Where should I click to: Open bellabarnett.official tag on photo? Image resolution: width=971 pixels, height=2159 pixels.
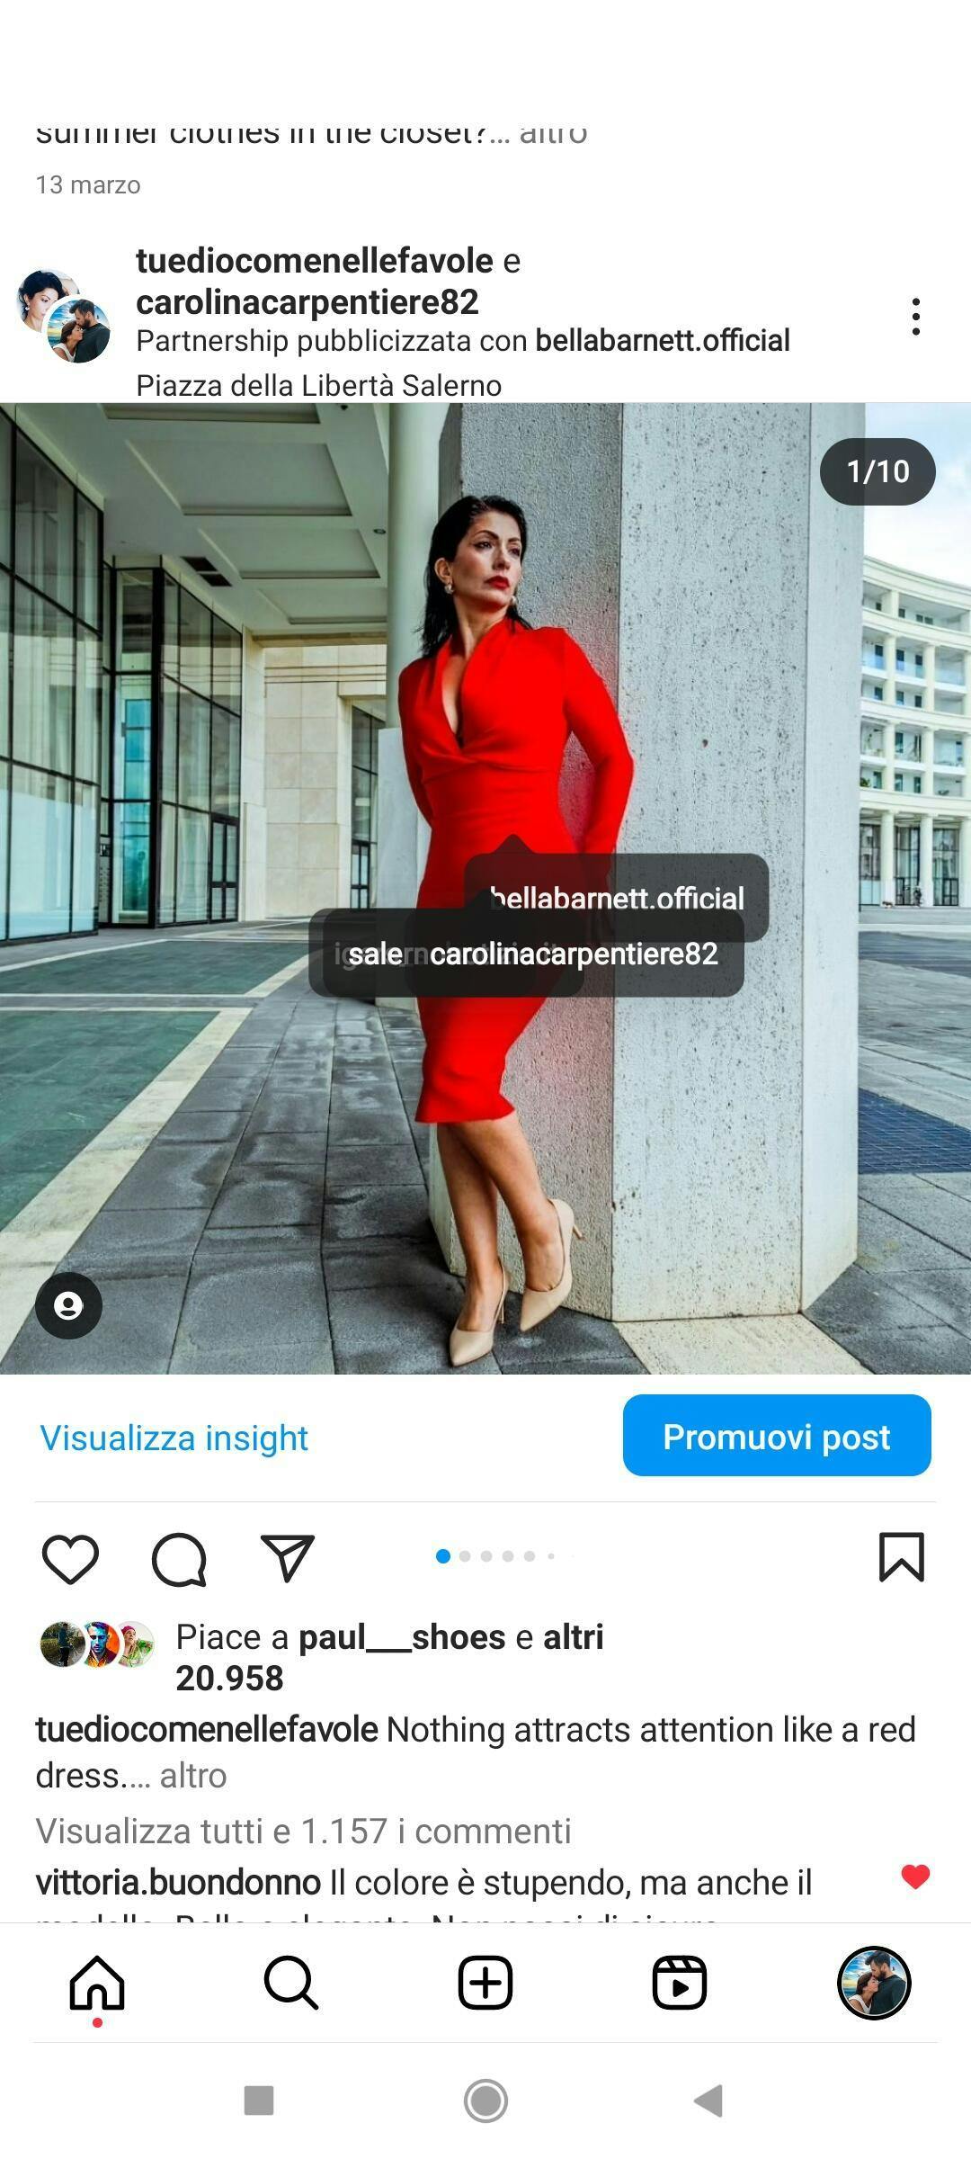coord(617,898)
